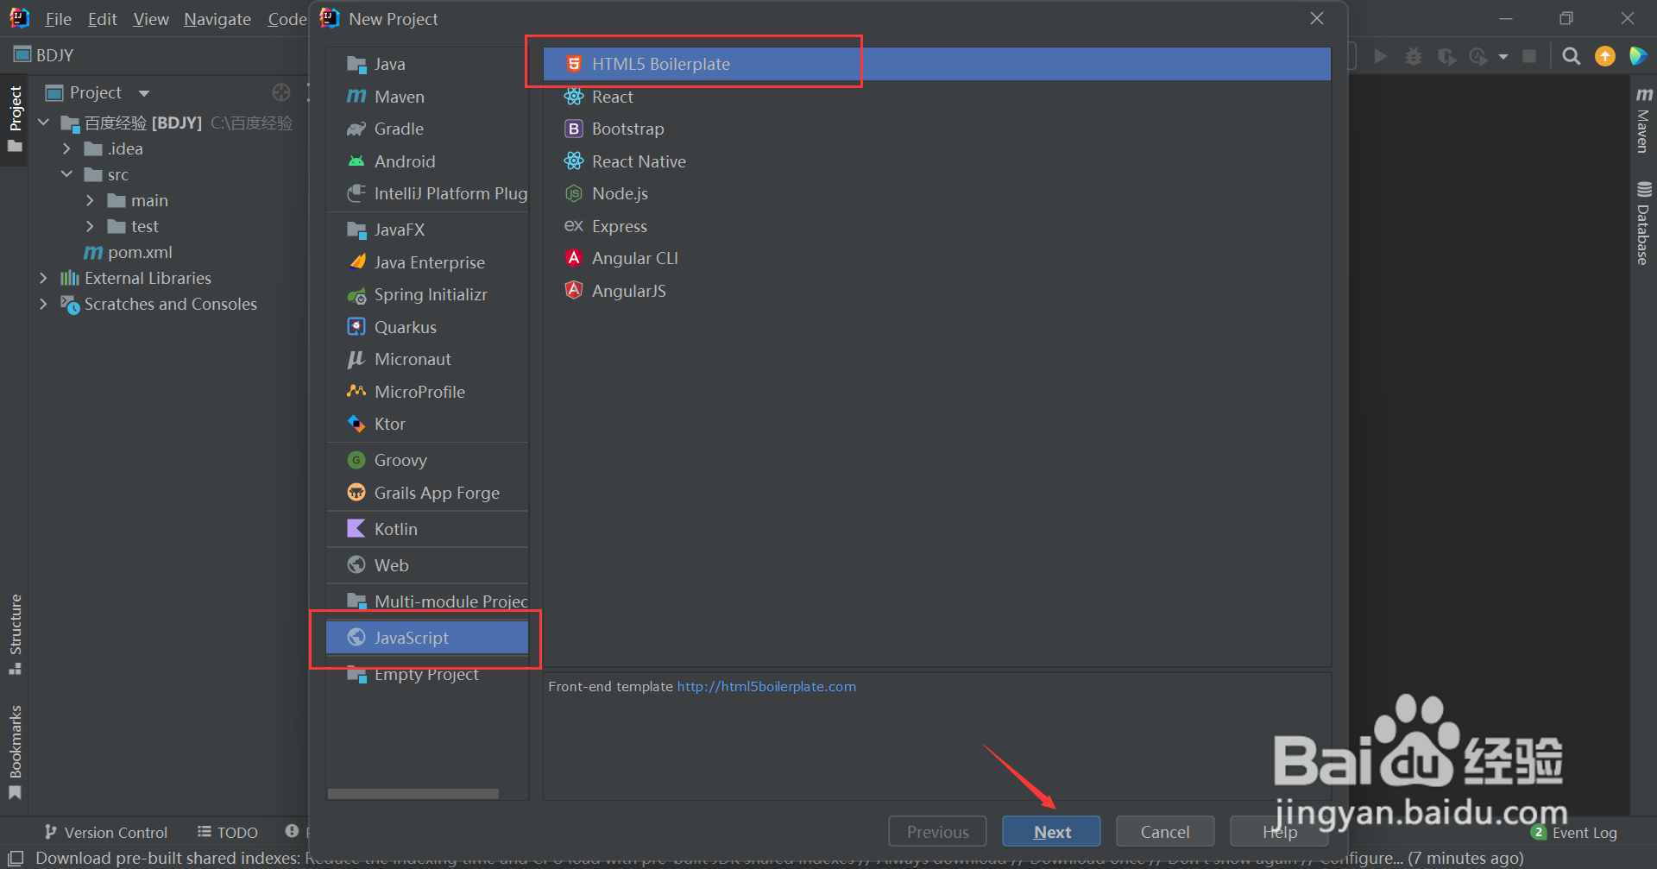This screenshot has width=1657, height=869.
Task: Select Maven project type
Action: [427, 97]
